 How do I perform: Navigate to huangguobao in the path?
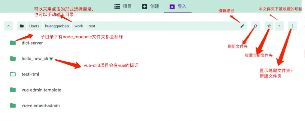[x=57, y=26]
